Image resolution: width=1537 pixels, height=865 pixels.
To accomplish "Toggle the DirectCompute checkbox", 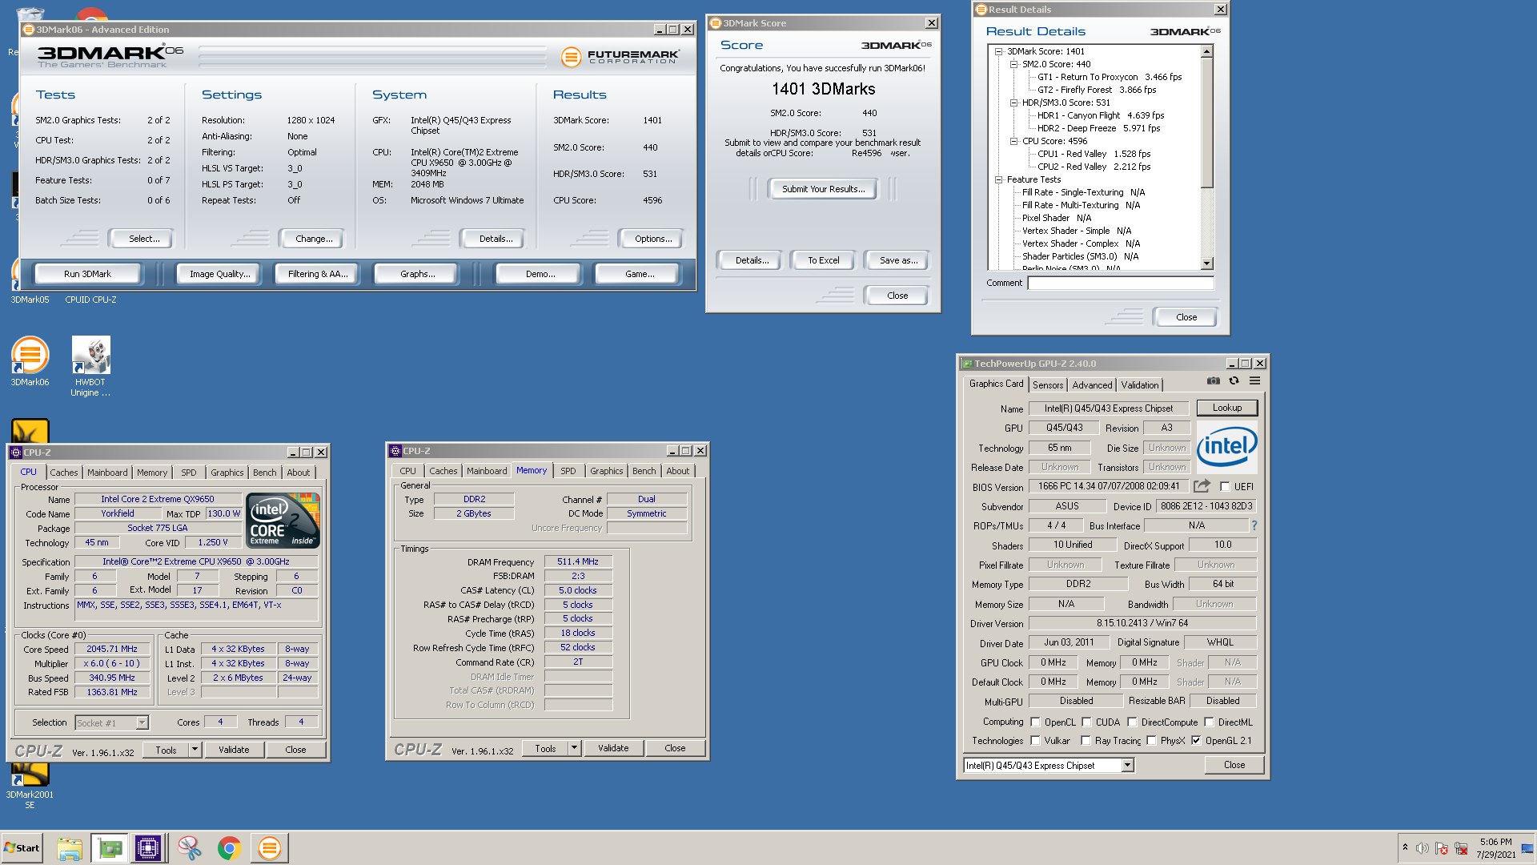I will [1132, 722].
